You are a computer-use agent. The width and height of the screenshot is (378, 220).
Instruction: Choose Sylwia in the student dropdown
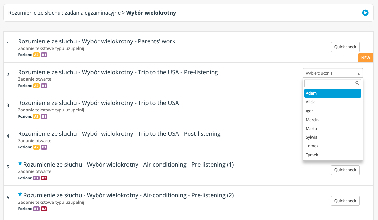[333, 137]
